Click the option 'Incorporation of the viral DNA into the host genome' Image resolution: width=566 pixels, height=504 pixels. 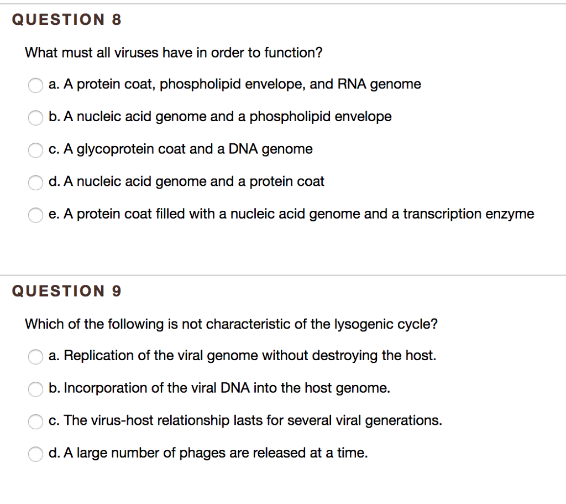coord(219,388)
